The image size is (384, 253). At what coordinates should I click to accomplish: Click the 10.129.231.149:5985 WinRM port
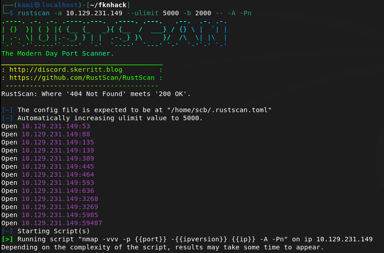pyautogui.click(x=60, y=215)
